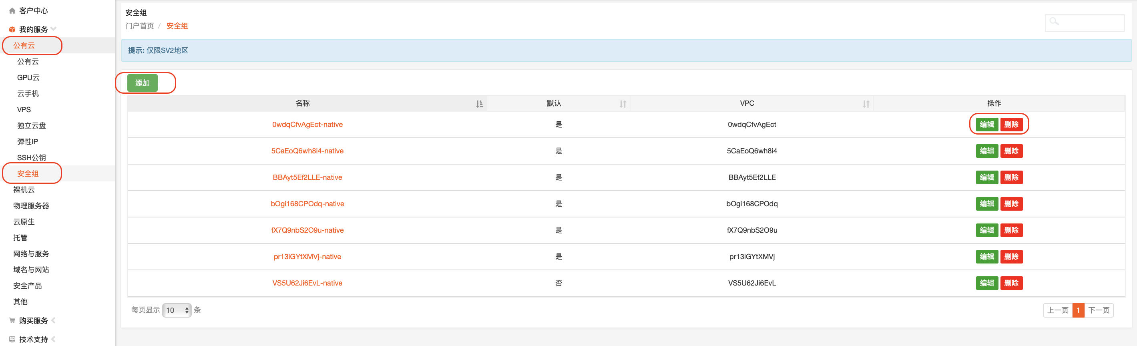Viewport: 1137px width, 346px height.
Task: Expand the 技术支持 menu chevron
Action: pos(53,339)
